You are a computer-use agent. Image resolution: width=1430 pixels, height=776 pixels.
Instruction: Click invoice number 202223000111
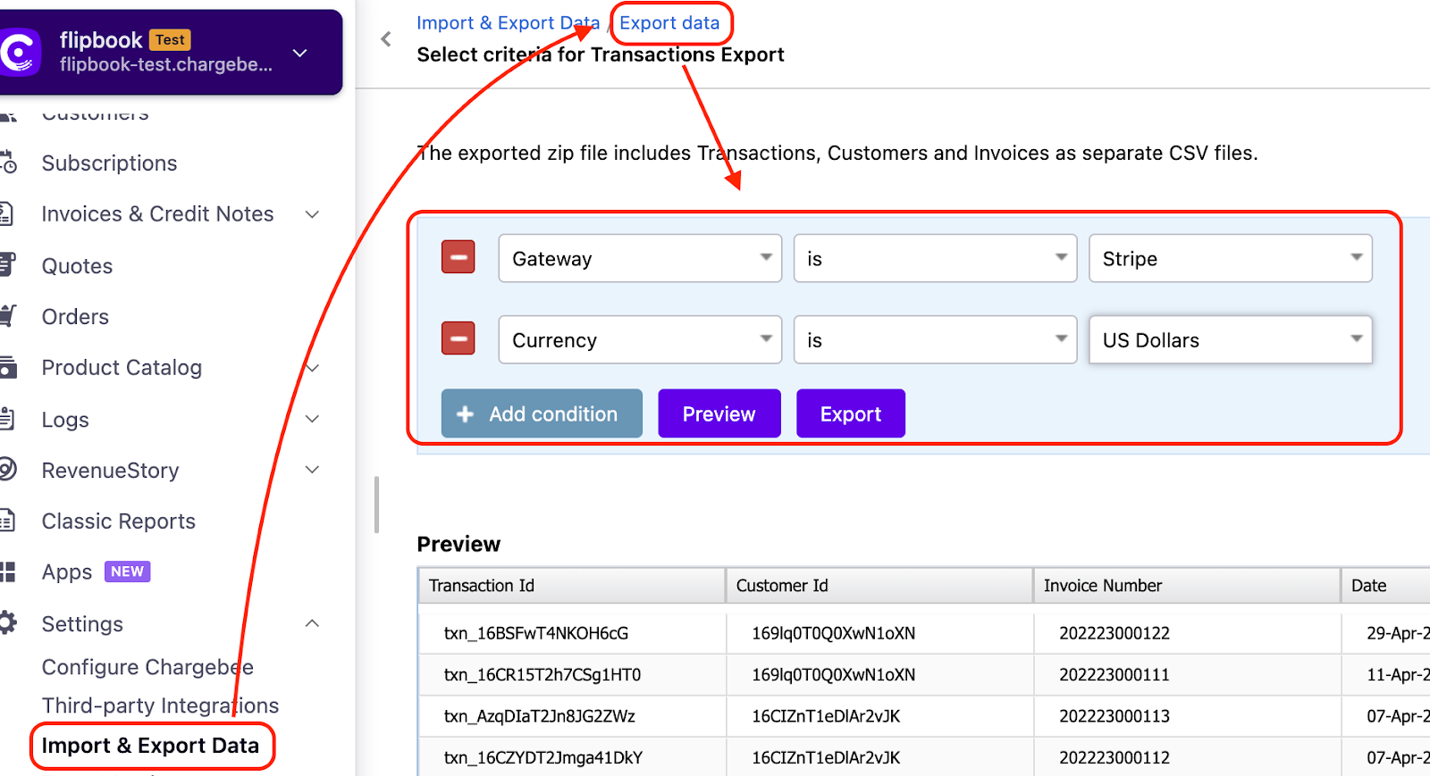point(1115,674)
